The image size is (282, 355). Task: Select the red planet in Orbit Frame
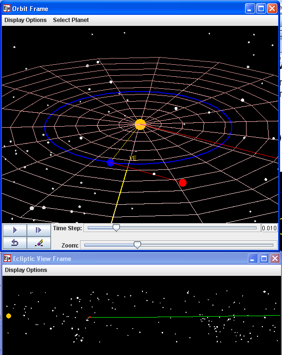tap(183, 183)
